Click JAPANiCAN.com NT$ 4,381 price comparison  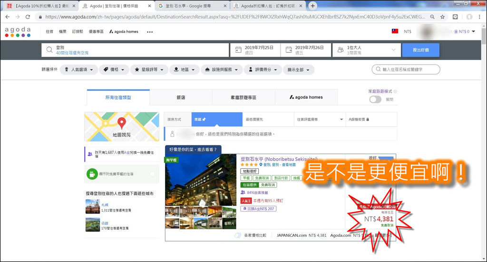(301, 235)
